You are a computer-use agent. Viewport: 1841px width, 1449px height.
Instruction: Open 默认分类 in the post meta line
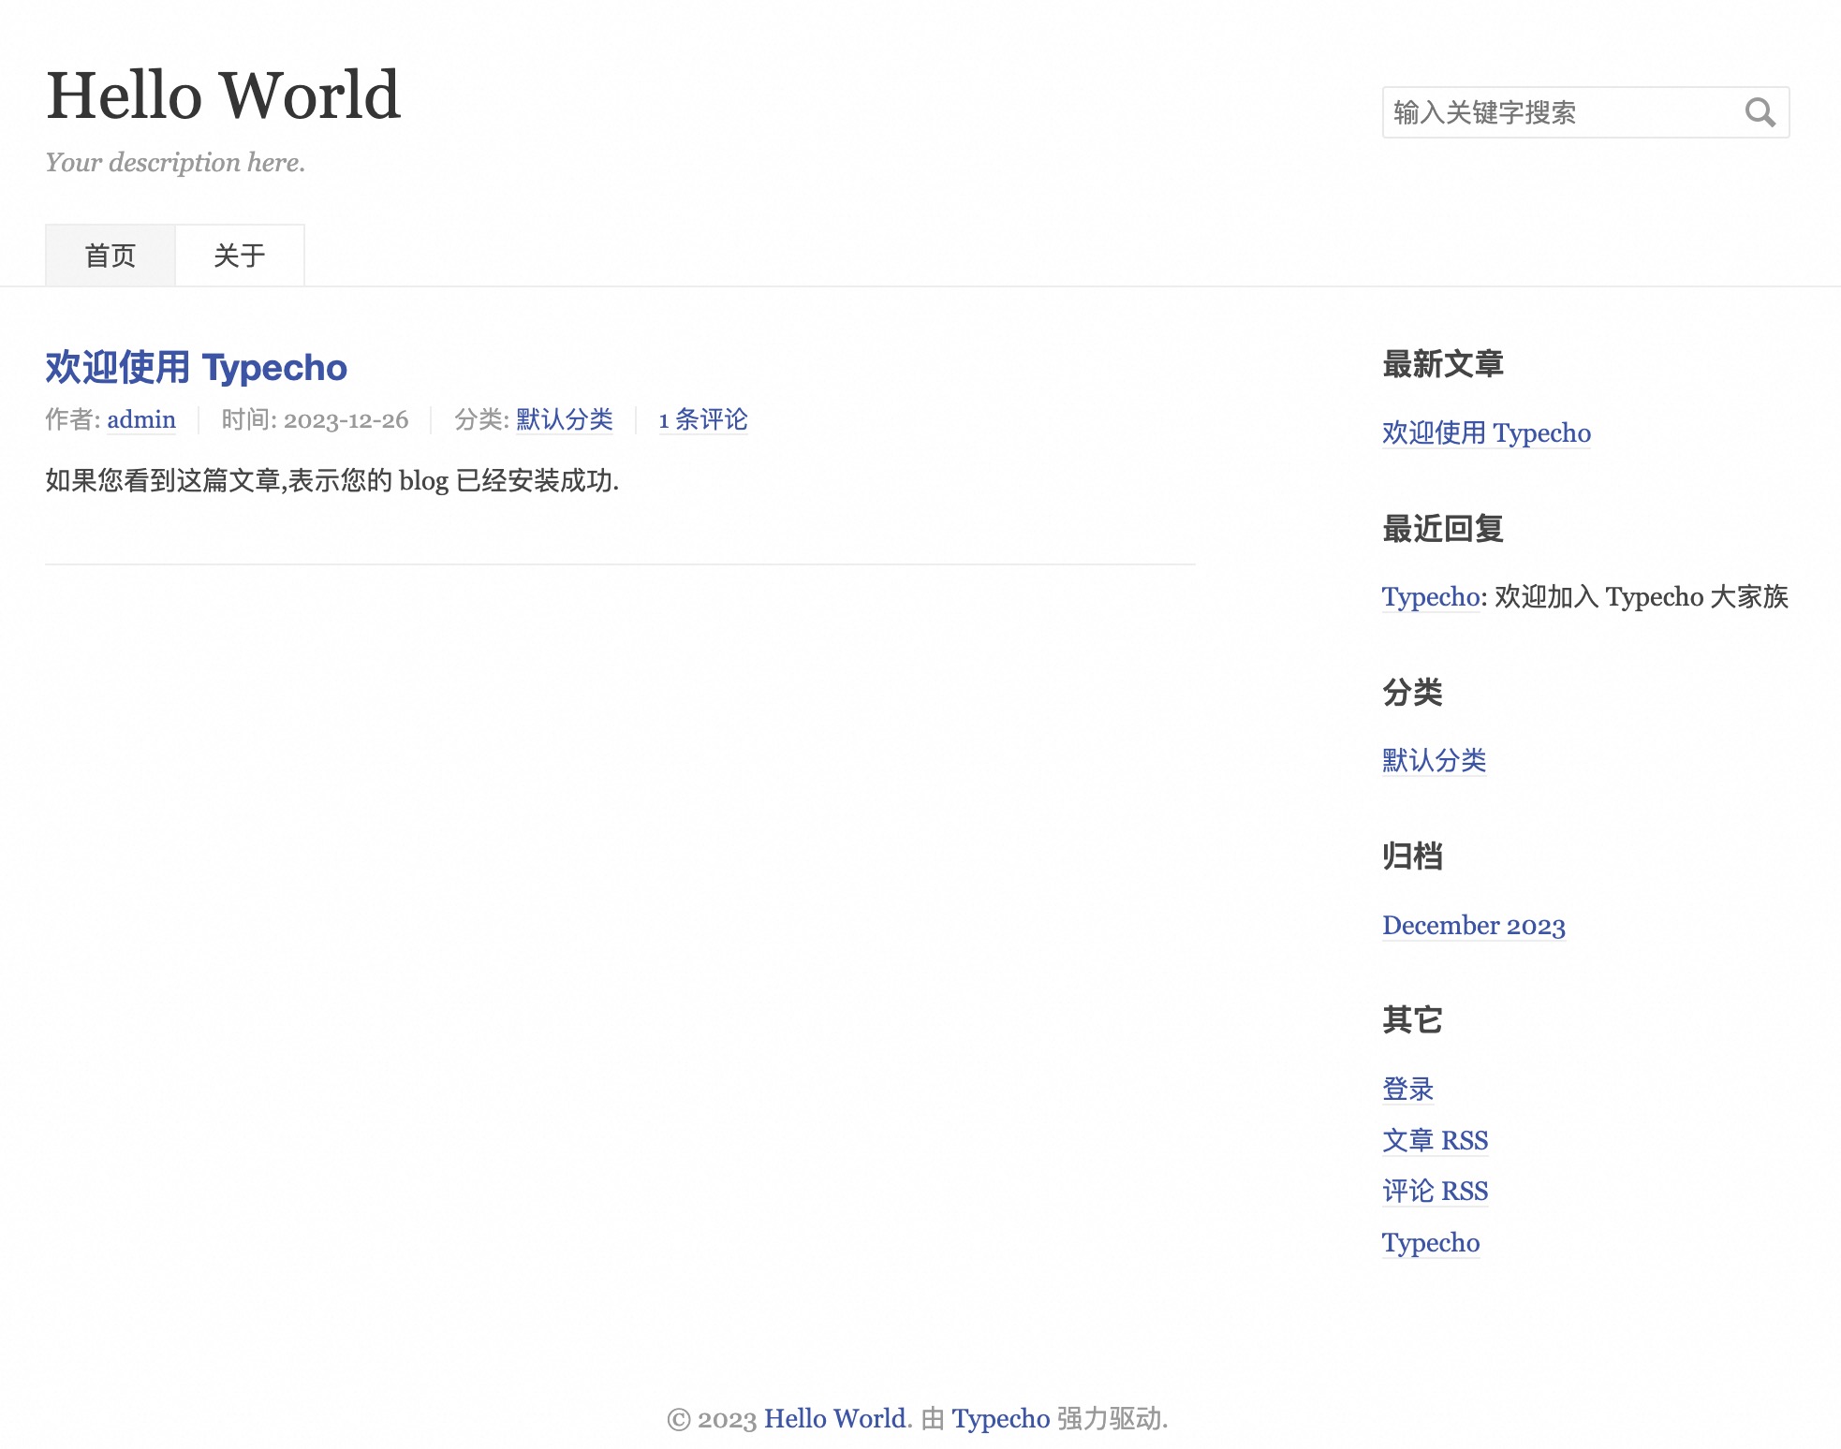[565, 419]
